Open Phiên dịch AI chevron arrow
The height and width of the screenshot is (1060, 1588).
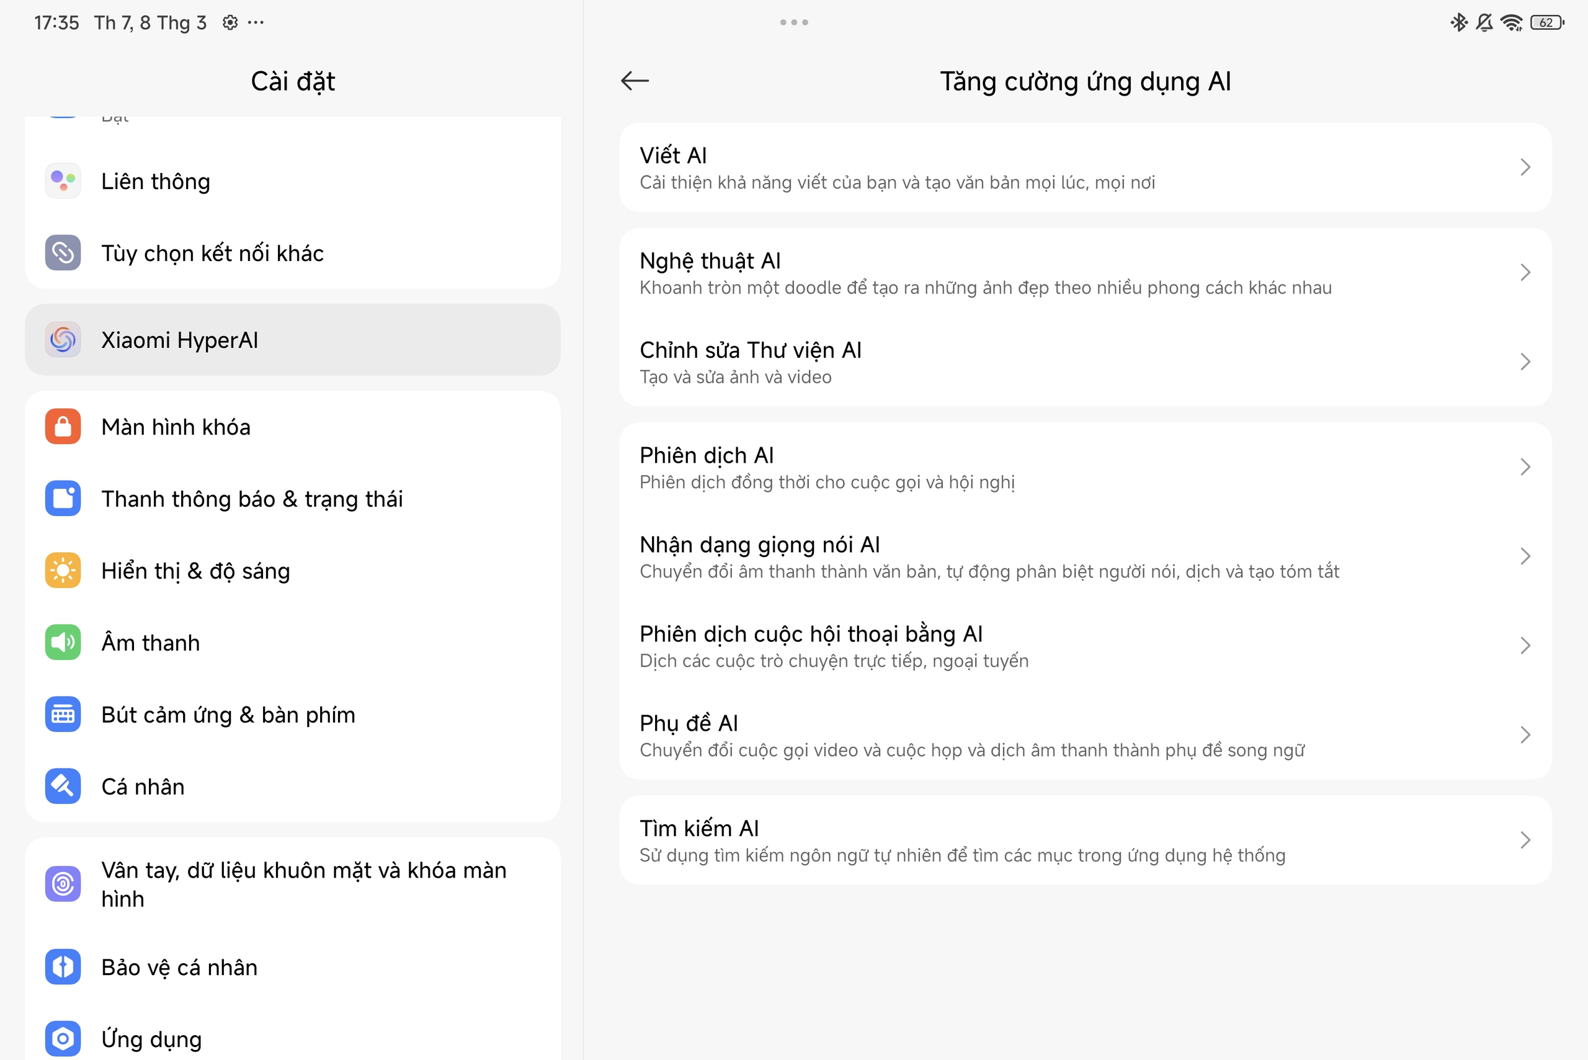[x=1525, y=467]
